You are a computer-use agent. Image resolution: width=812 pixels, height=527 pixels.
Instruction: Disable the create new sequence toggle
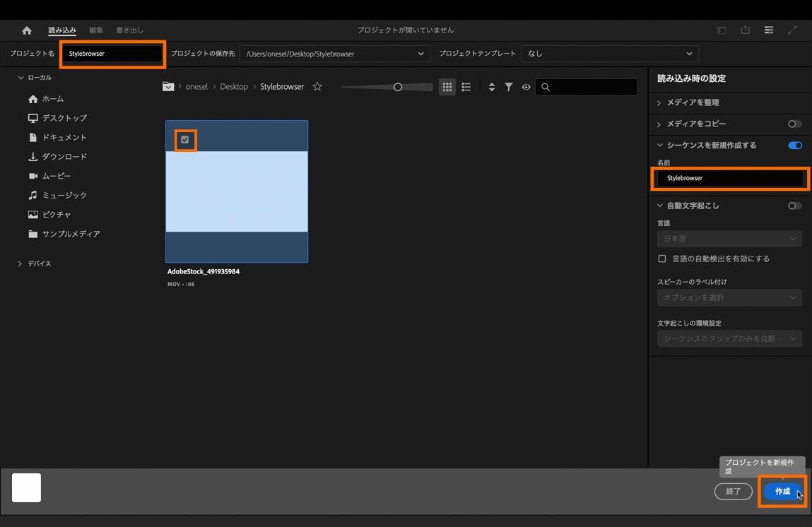[x=795, y=146]
